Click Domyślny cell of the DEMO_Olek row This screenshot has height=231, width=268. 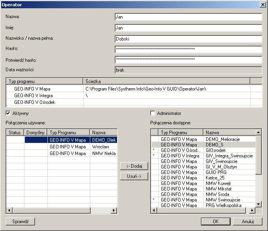coord(36,140)
